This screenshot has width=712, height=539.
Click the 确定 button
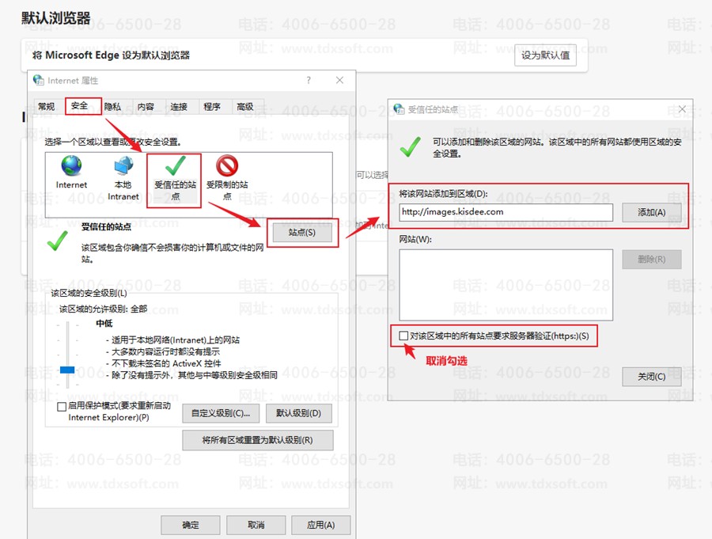(x=191, y=525)
